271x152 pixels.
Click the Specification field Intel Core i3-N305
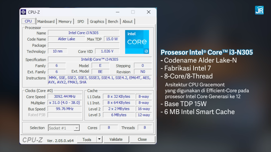tap(100, 59)
